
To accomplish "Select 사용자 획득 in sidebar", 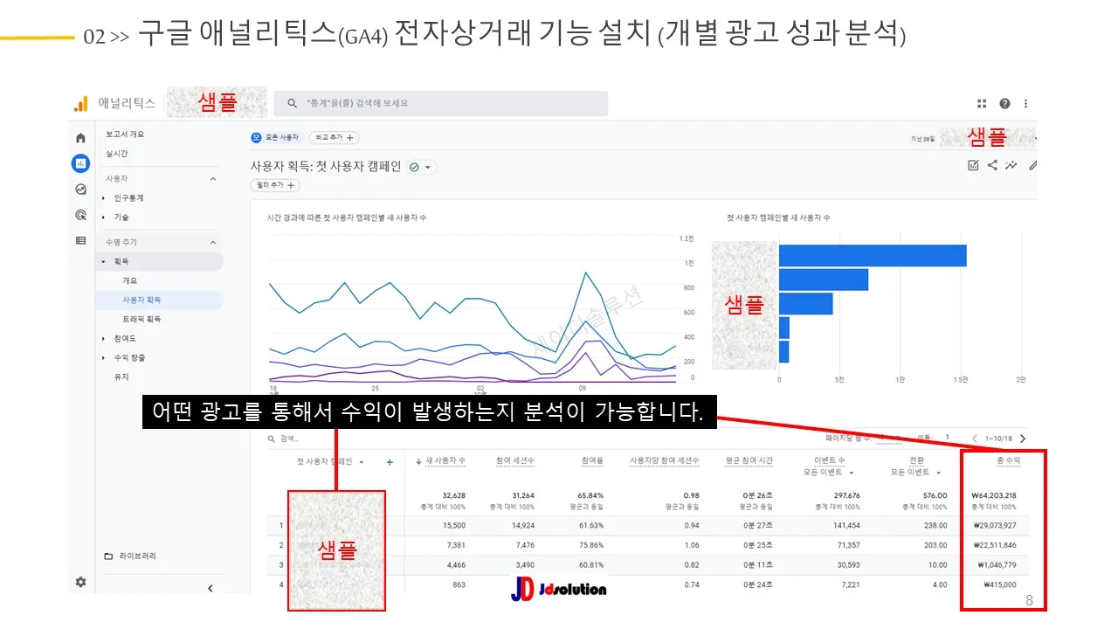I will (x=141, y=300).
